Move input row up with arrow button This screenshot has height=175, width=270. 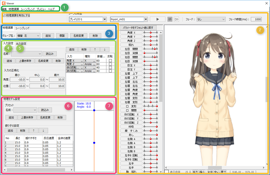95,50
